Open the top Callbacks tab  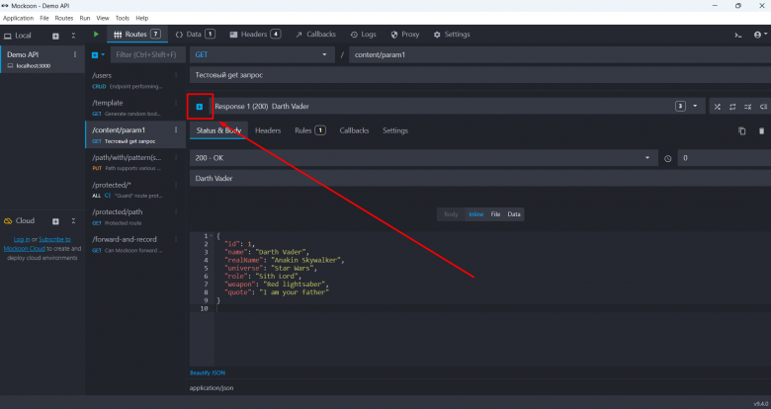(315, 35)
